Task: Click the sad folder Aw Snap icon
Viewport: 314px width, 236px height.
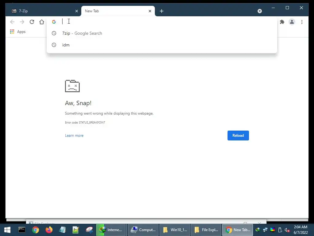Action: tap(72, 86)
